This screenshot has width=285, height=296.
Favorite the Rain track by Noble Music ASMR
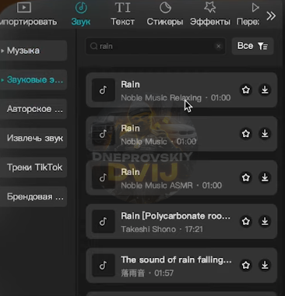pos(246,178)
